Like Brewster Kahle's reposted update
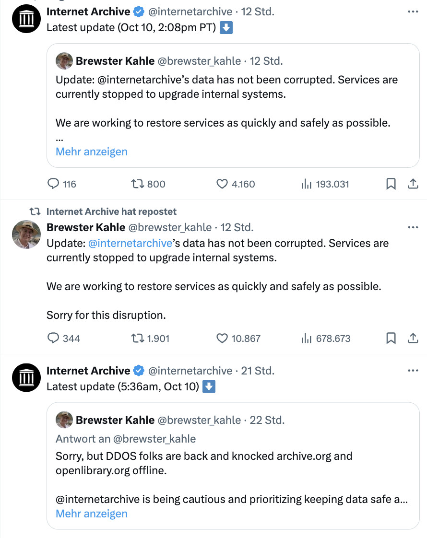427x538 pixels. 221,338
